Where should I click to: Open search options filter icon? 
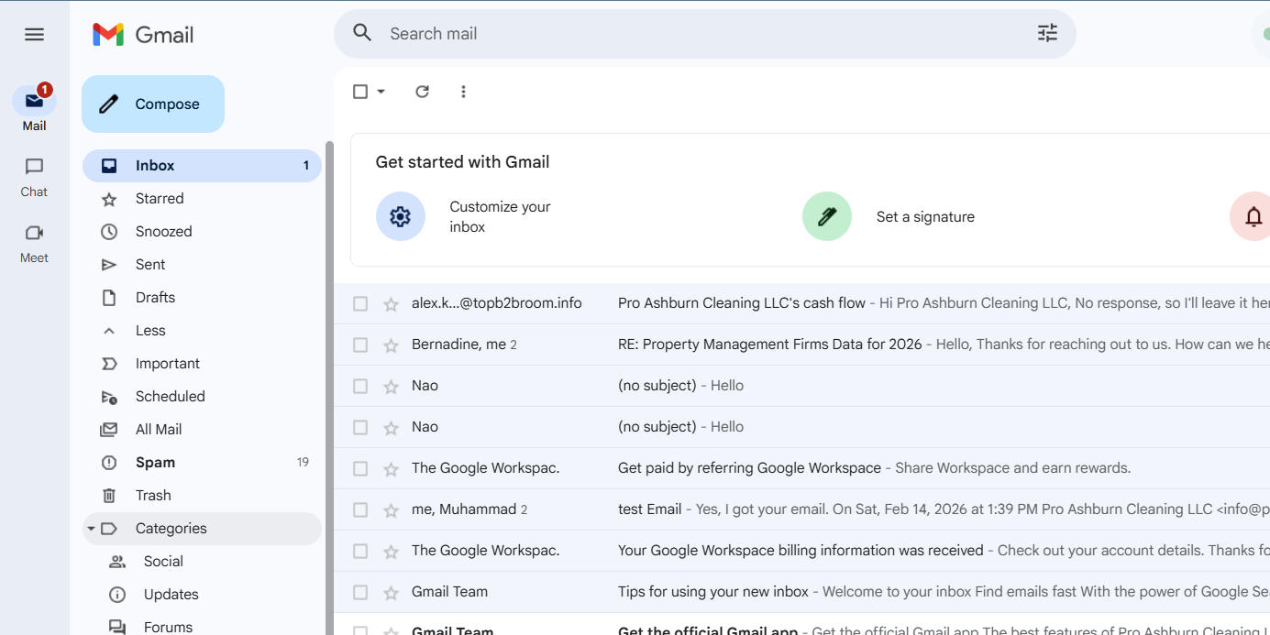pyautogui.click(x=1047, y=34)
